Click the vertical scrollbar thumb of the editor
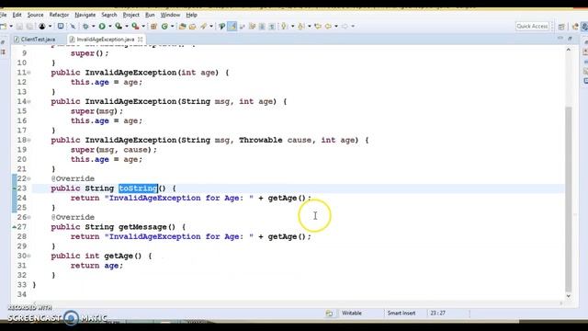Viewport: 588px width, 331px height. pyautogui.click(x=569, y=199)
